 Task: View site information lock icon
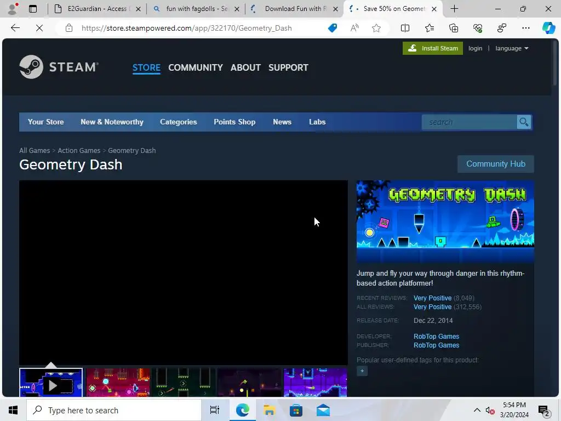click(69, 28)
